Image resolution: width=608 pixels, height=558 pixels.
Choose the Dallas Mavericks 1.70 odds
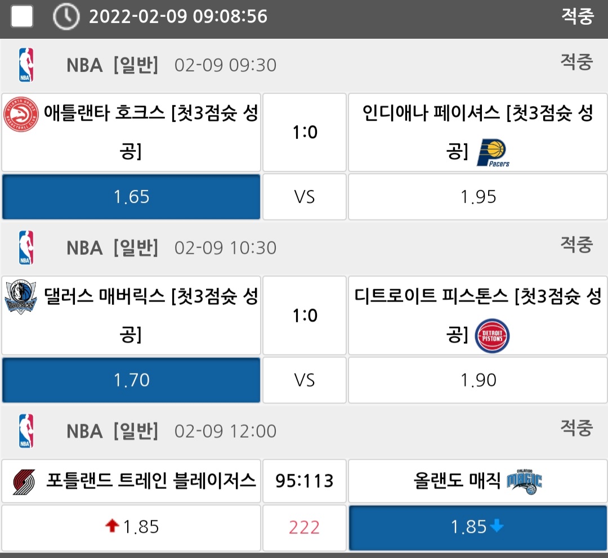pyautogui.click(x=131, y=380)
